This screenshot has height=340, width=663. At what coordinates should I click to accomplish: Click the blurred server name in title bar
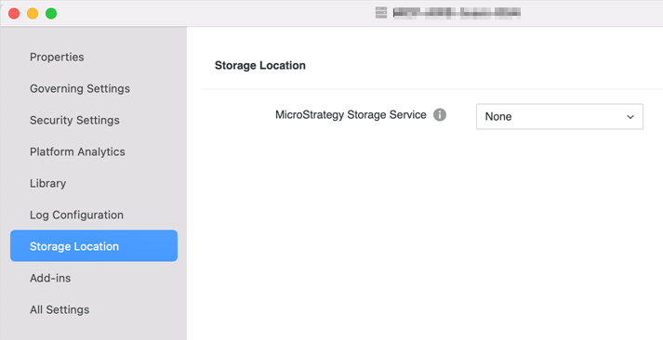457,13
